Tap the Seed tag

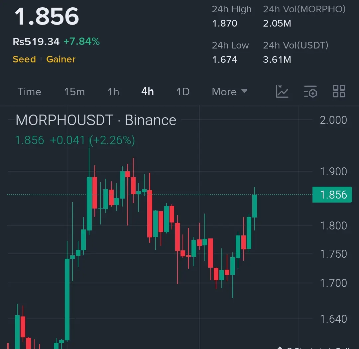pyautogui.click(x=24, y=59)
